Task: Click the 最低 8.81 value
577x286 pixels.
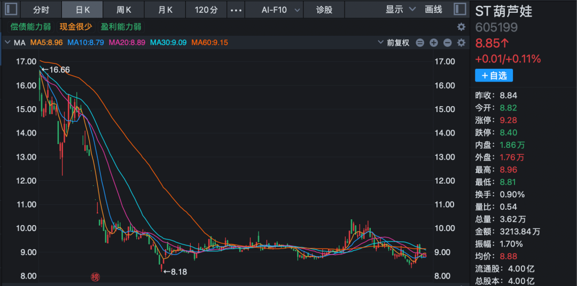Action: pyautogui.click(x=509, y=182)
